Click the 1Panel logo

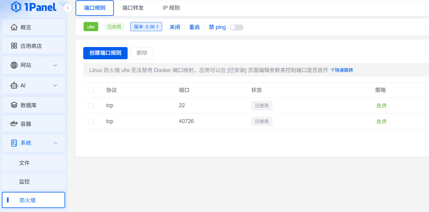[33, 7]
